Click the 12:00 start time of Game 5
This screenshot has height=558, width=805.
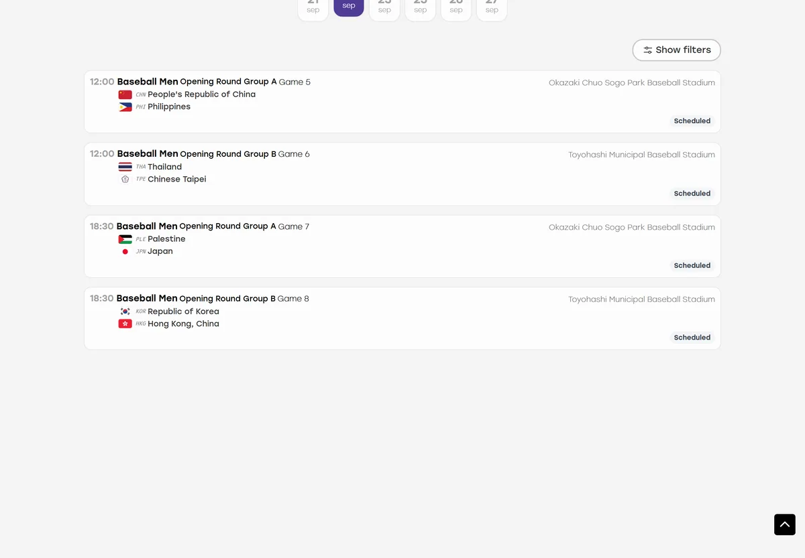point(102,82)
